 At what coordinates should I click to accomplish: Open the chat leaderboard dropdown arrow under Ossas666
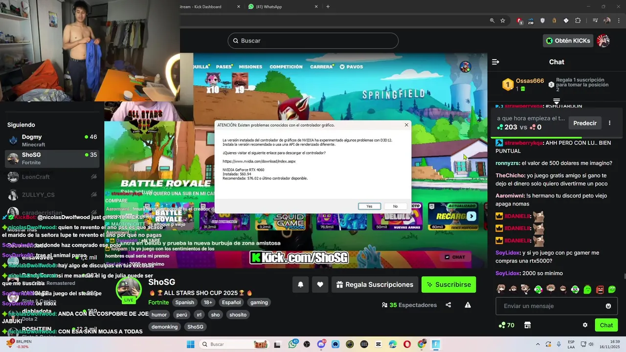coord(557,101)
